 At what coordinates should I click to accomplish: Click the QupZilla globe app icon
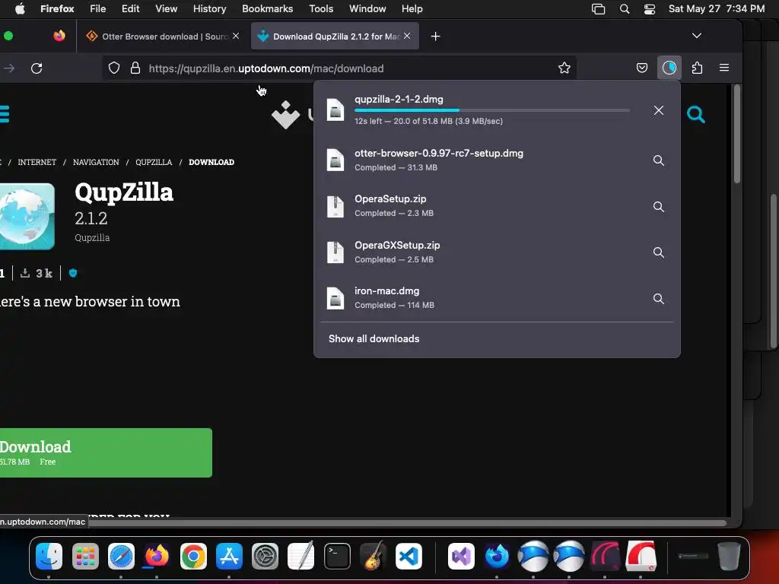27,217
